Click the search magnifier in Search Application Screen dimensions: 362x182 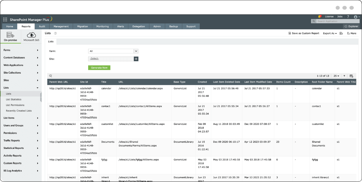(314, 21)
